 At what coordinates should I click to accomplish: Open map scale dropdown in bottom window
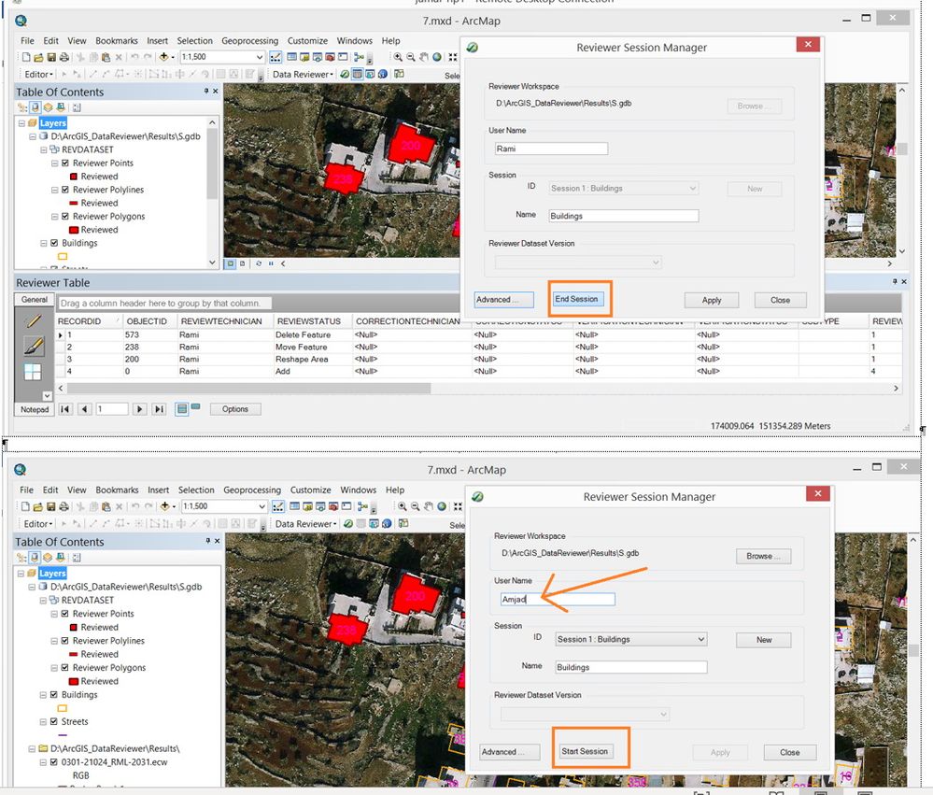click(x=262, y=506)
